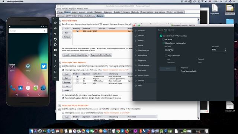Open emulator extended controls ellipsis icon
This screenshot has width=238, height=134.
coord(55,77)
